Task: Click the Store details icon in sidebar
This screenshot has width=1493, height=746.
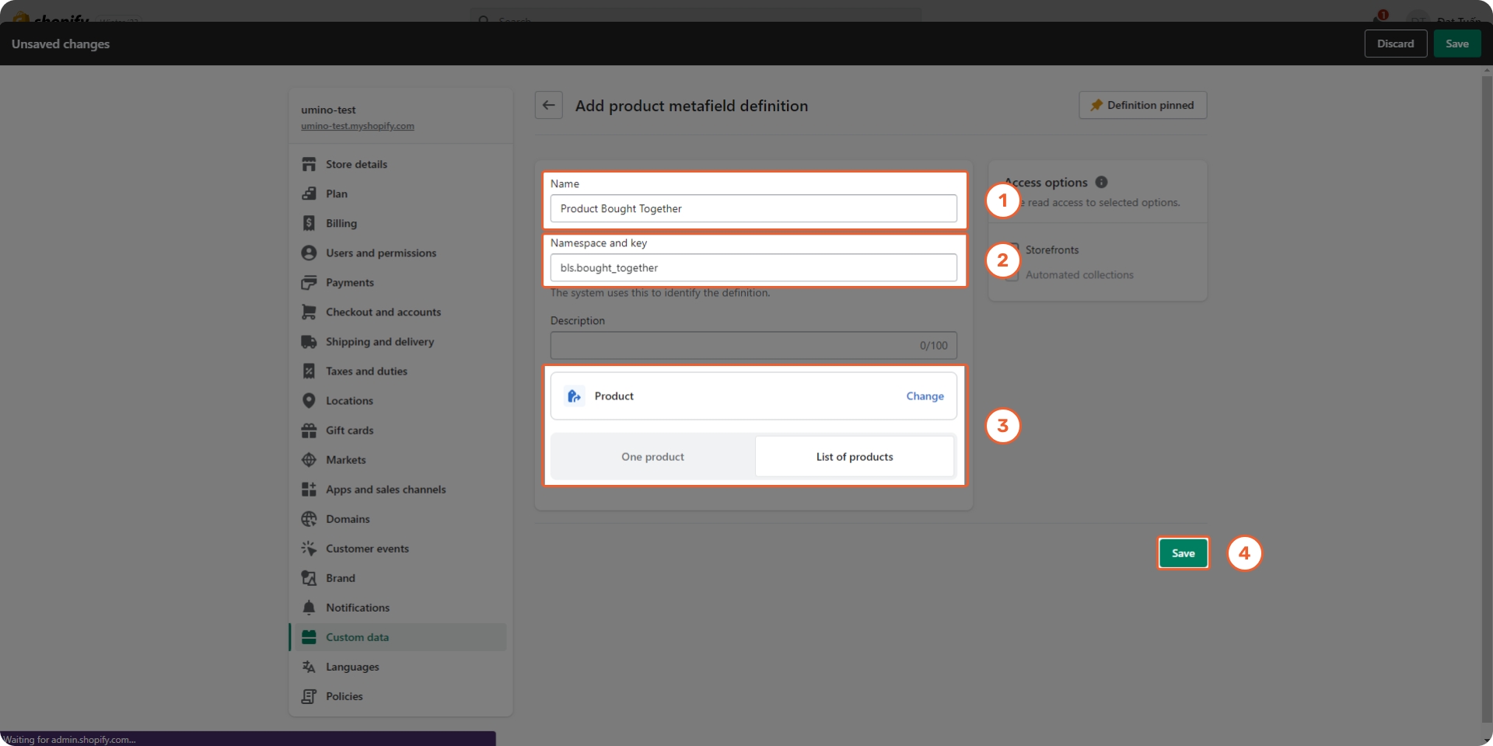Action: (309, 164)
